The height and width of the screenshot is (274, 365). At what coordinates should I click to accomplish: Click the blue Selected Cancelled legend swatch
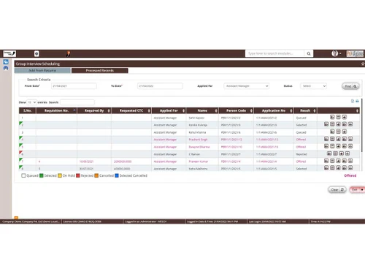[117, 175]
